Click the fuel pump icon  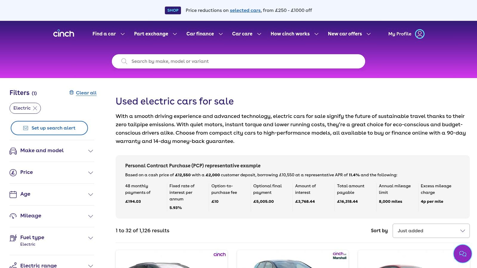[13, 238]
